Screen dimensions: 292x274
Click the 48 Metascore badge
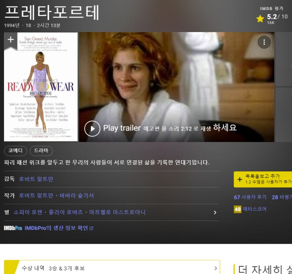(x=238, y=209)
